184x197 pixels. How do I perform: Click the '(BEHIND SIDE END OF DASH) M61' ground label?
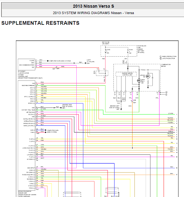tap(67, 106)
